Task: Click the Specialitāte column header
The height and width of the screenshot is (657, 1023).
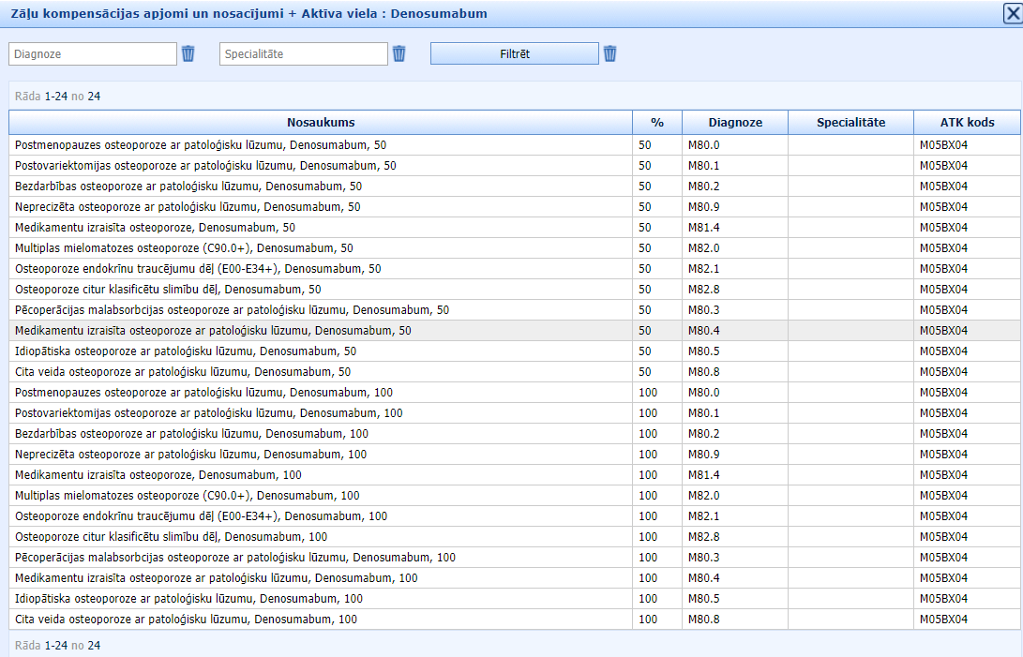Action: click(x=850, y=123)
